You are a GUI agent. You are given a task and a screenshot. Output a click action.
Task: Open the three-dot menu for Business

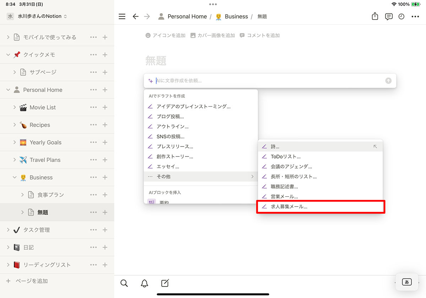pos(93,177)
